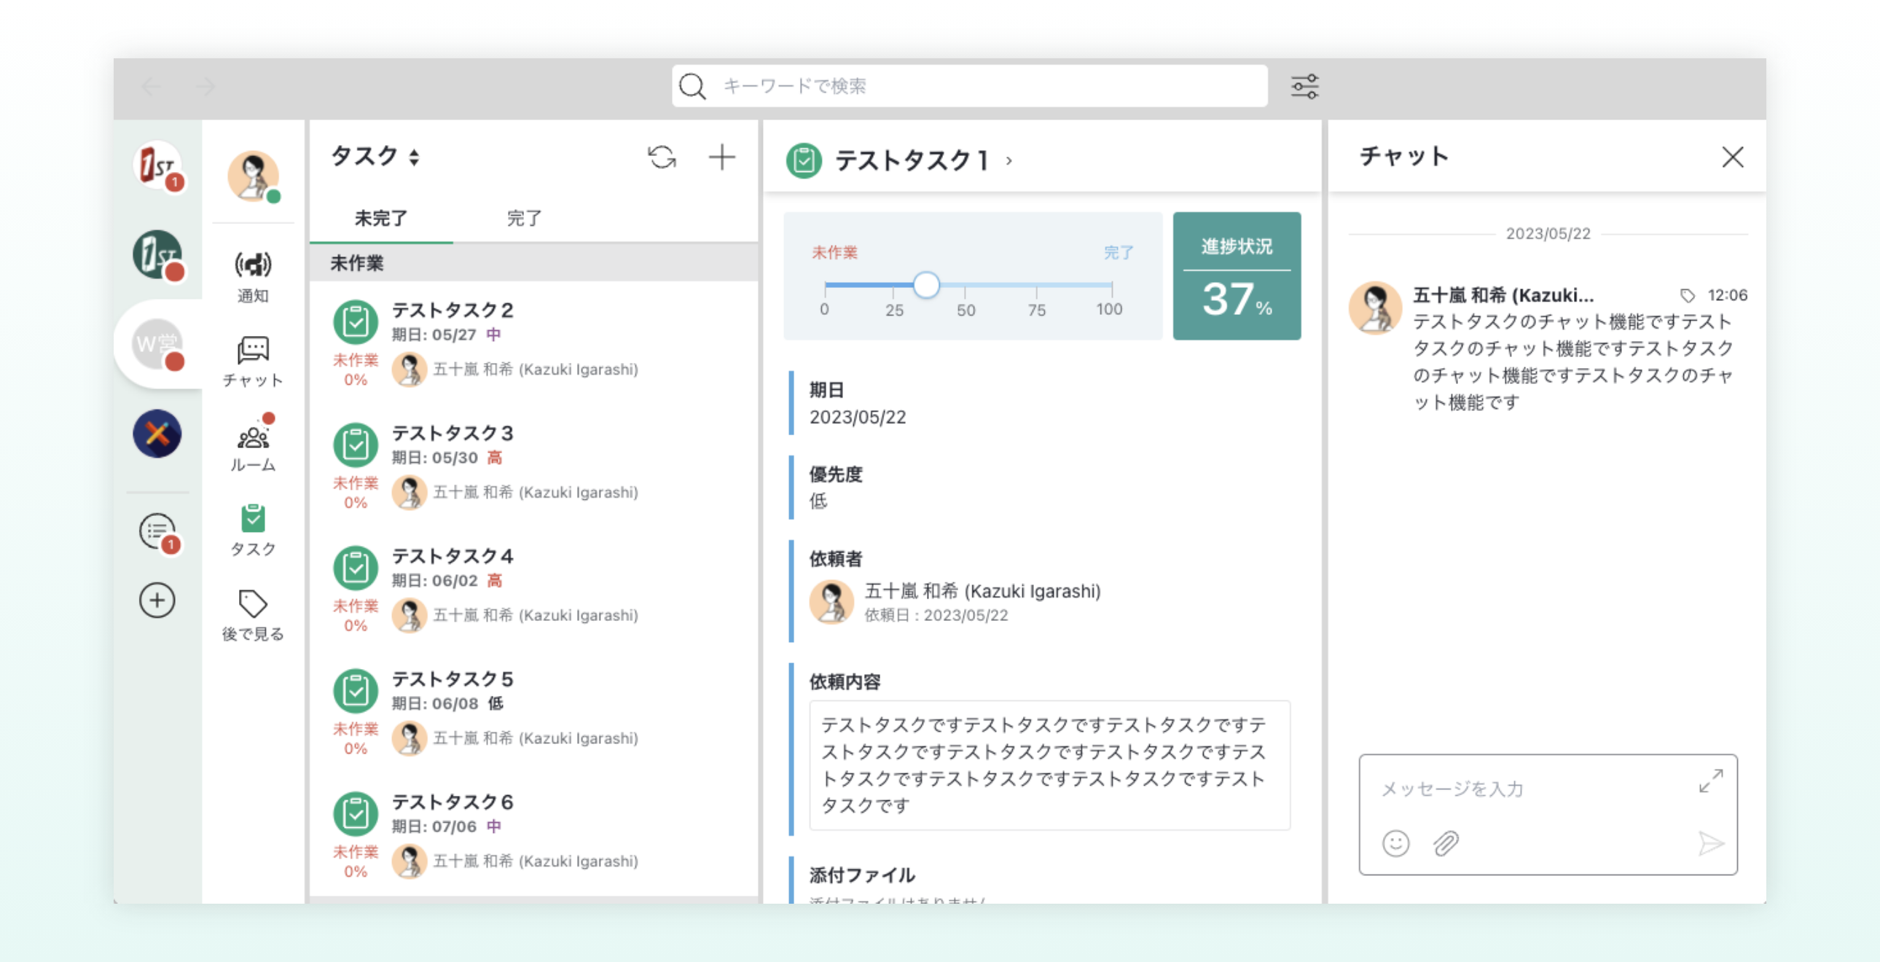Expand テストタスク1 title chevron
Screen dimensions: 1880x962
click(x=1008, y=160)
